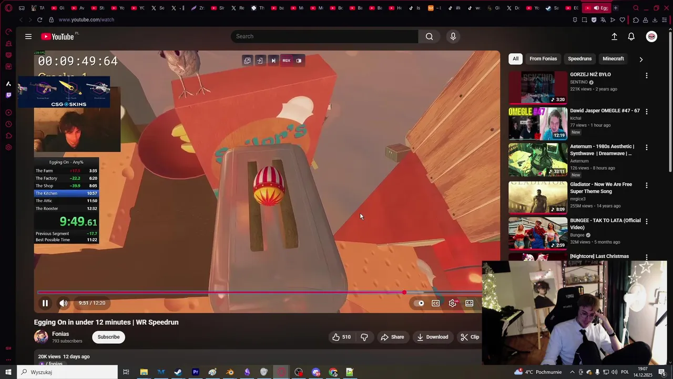Show more filter chips with the arrow
The height and width of the screenshot is (379, 673).
coord(641,59)
